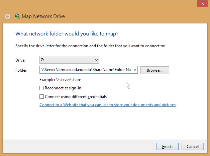Click the Drive: label

point(20,60)
